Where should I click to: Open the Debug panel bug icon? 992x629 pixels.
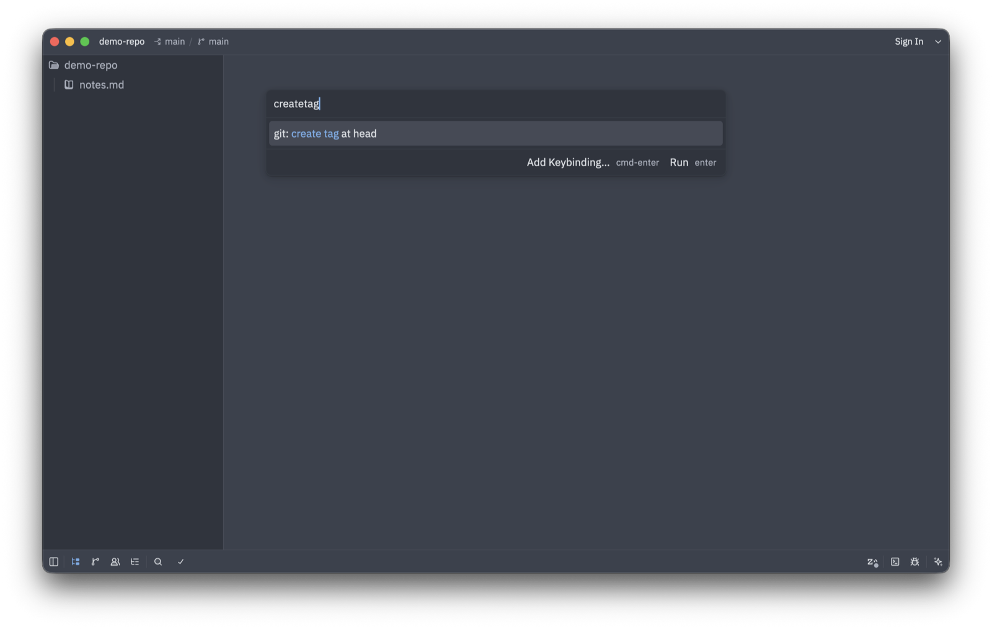coord(915,561)
